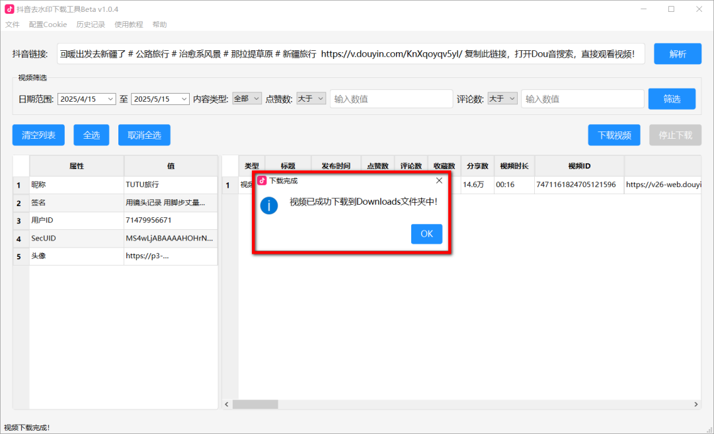Open the 评论数 大于 comparison dropdown

pos(502,98)
